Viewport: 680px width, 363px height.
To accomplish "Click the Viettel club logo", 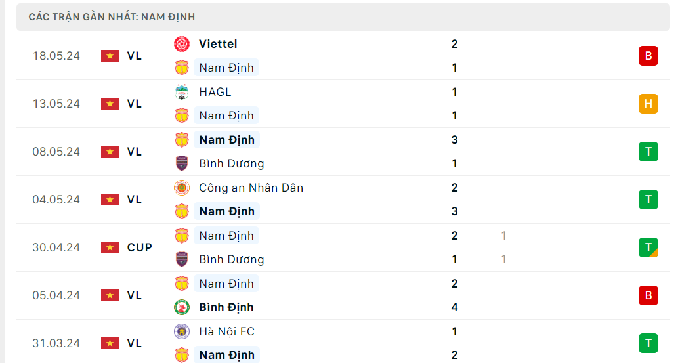I will pos(182,44).
